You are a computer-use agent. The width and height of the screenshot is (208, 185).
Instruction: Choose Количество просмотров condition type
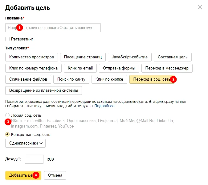pos(31,57)
